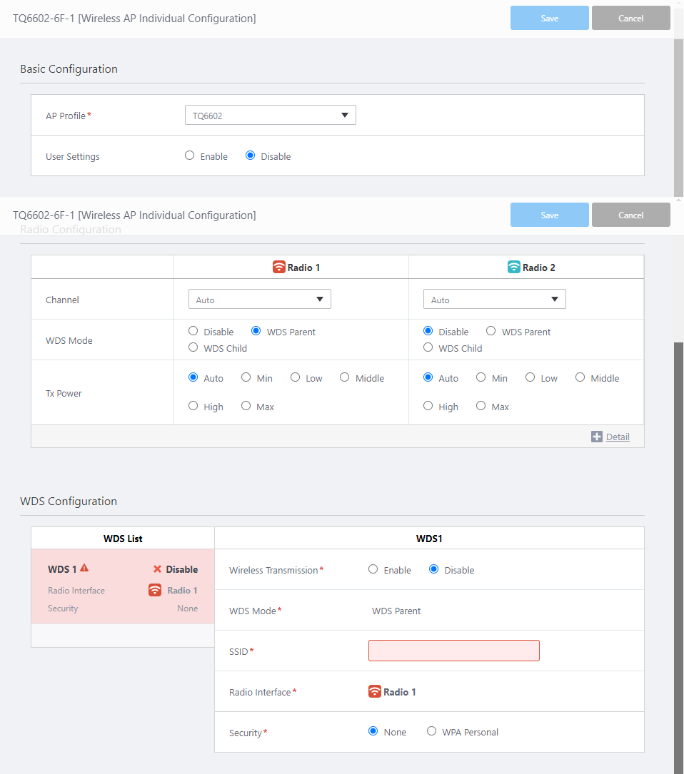Set Radio 2 WDS Mode to WDS Parent

pyautogui.click(x=491, y=331)
